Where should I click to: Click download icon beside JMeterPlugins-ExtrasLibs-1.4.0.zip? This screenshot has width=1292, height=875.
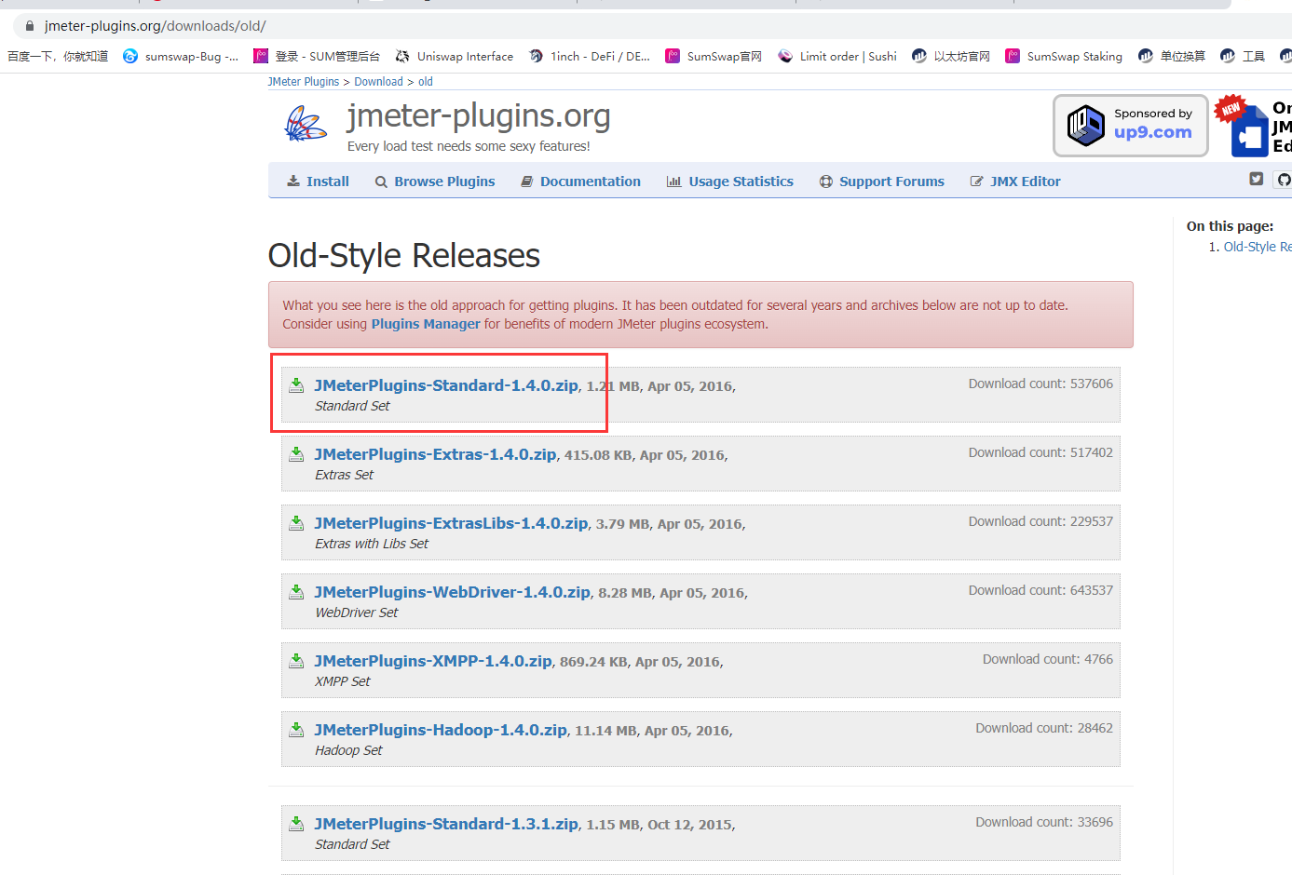pyautogui.click(x=296, y=523)
